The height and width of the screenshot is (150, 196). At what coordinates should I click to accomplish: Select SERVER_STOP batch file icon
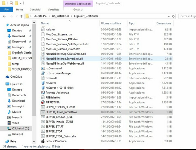(x=43, y=131)
